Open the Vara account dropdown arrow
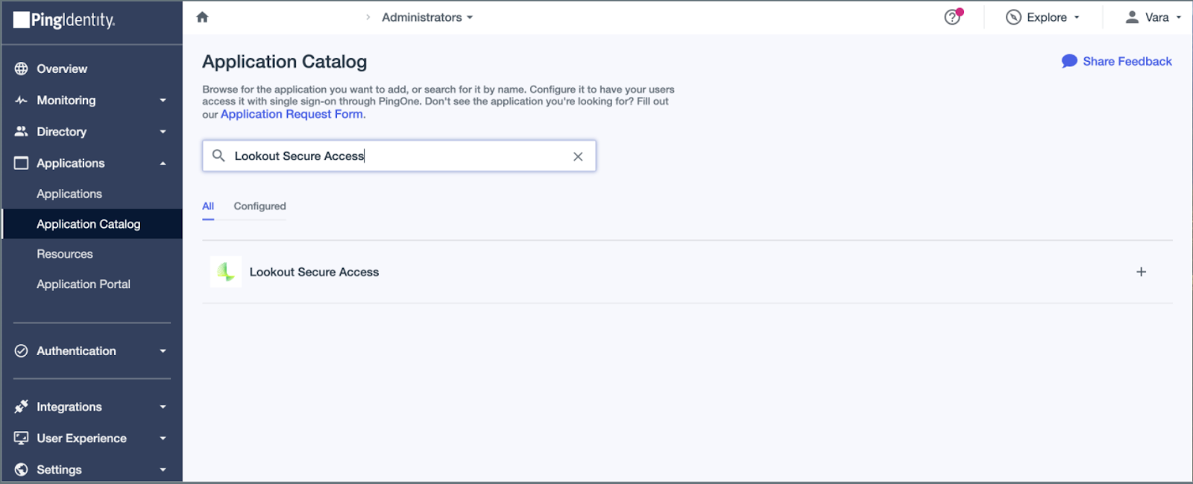1193x484 pixels. (x=1179, y=17)
